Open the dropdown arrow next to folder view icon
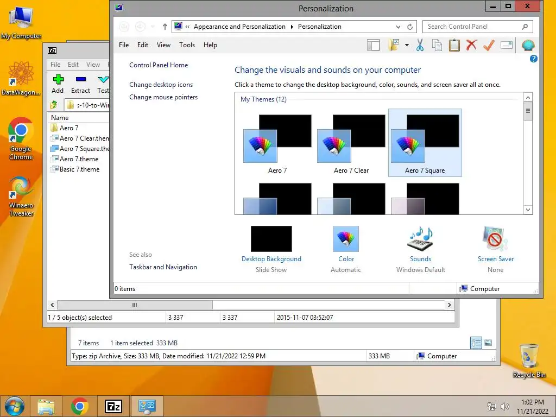 click(x=407, y=46)
